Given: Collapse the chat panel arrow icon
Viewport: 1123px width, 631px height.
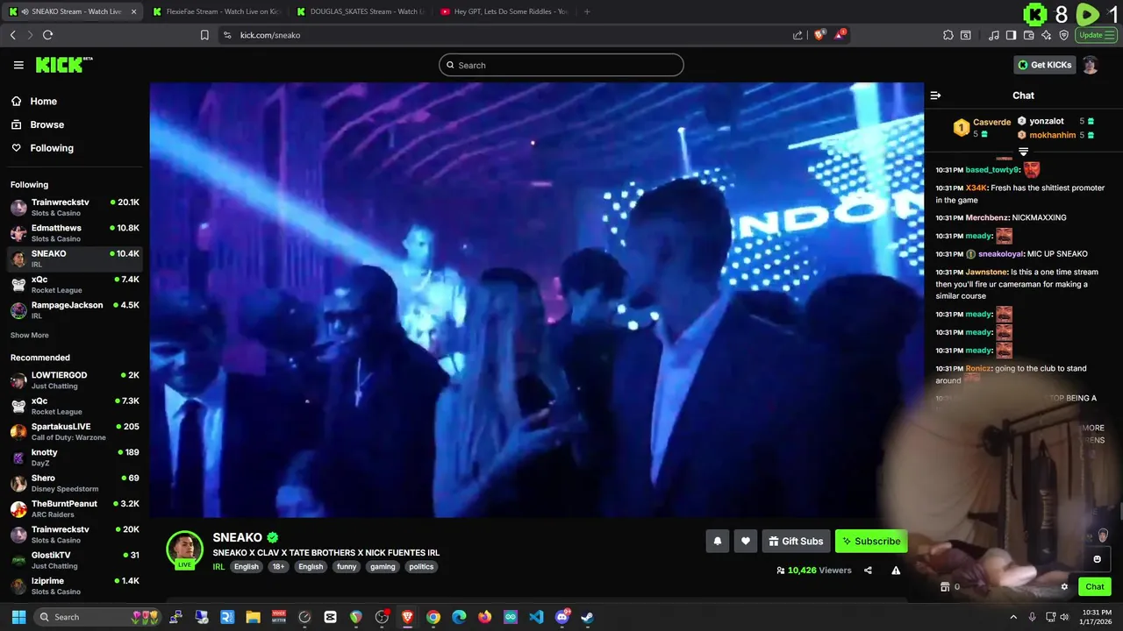Looking at the screenshot, I should point(935,96).
